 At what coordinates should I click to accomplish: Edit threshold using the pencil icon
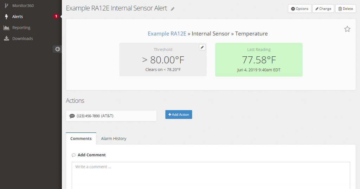(x=202, y=47)
